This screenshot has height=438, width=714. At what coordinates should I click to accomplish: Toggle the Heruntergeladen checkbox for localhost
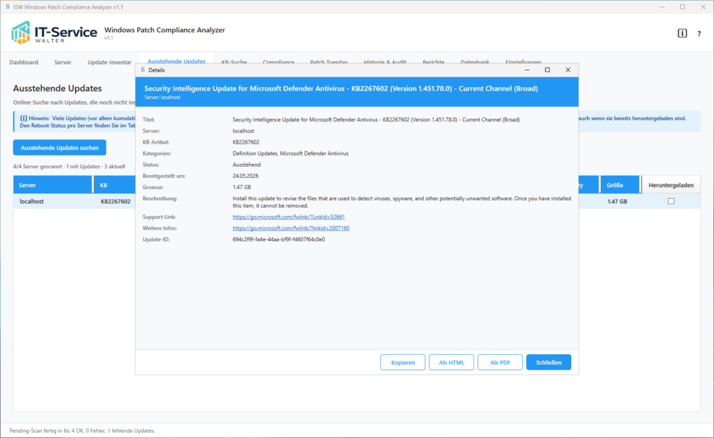[x=671, y=202]
